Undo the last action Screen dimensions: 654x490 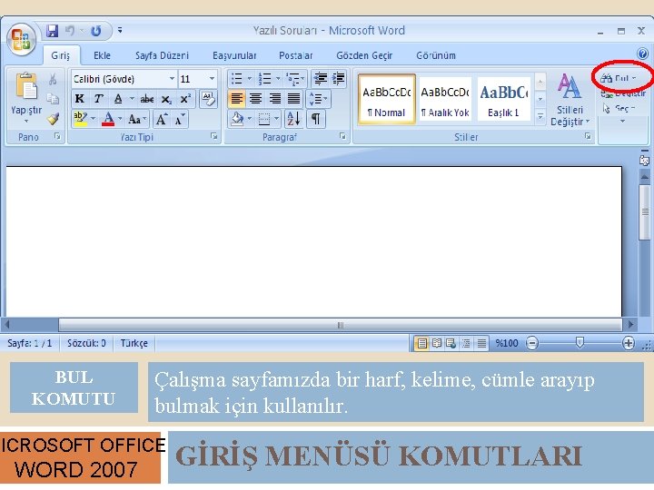point(70,31)
